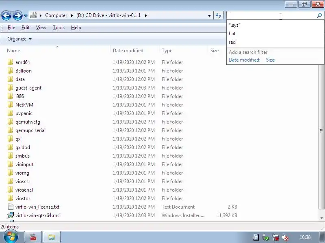
Task: Select the data folder icon
Action: [10, 79]
